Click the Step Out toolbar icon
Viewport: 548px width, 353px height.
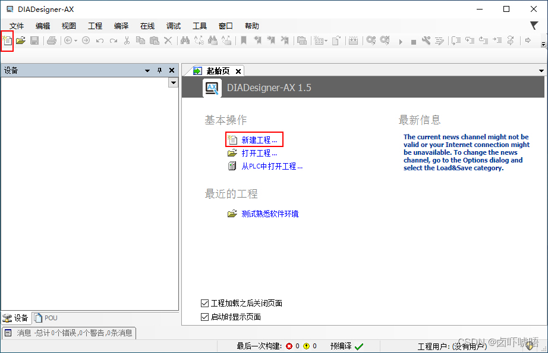pos(483,40)
